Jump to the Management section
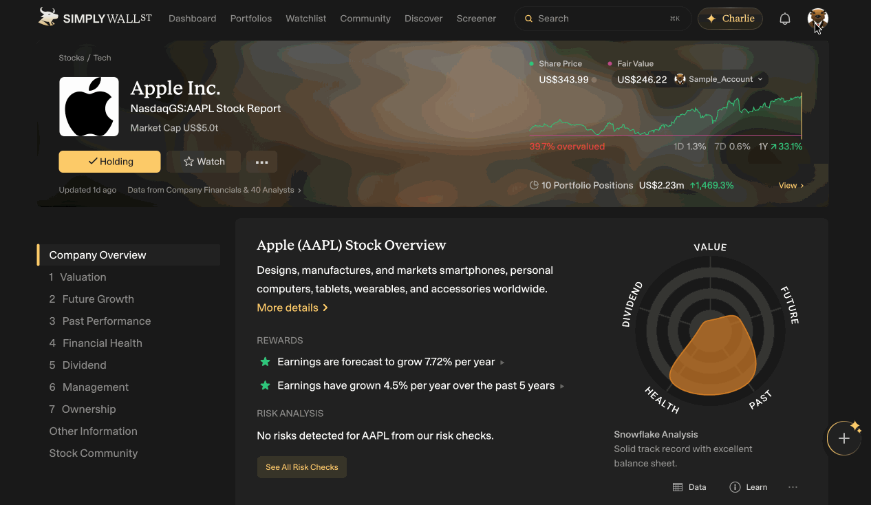871x505 pixels. point(89,387)
